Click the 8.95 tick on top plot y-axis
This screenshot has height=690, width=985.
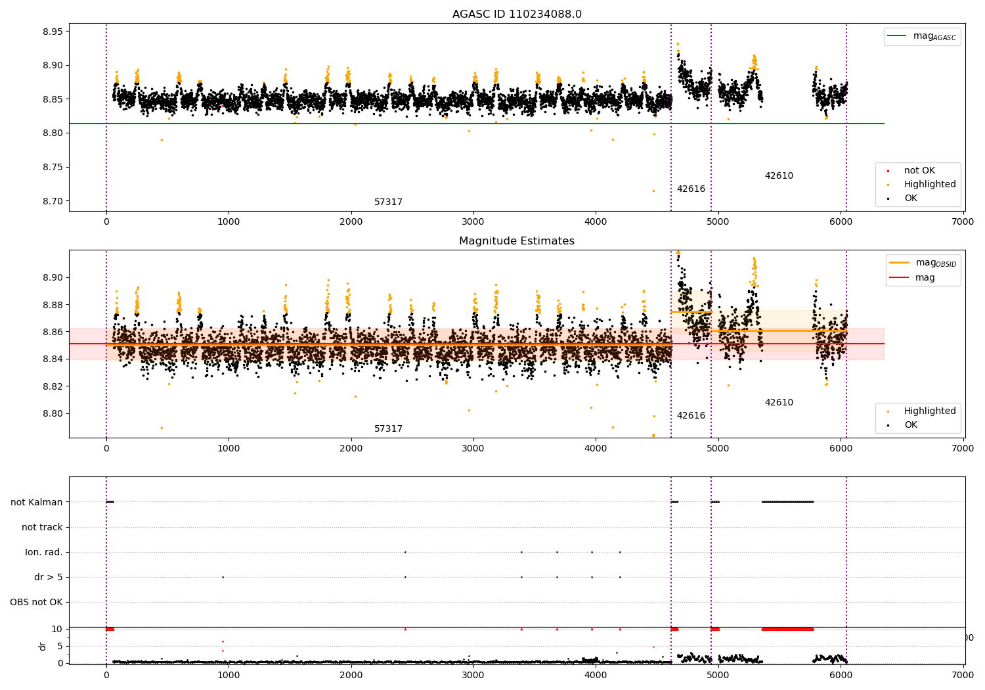tap(51, 32)
